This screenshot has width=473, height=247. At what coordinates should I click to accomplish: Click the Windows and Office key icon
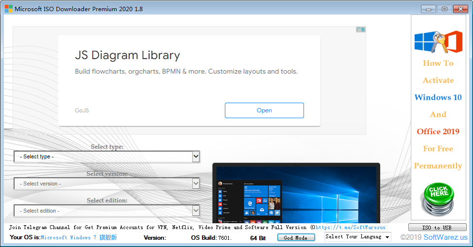[x=439, y=42]
